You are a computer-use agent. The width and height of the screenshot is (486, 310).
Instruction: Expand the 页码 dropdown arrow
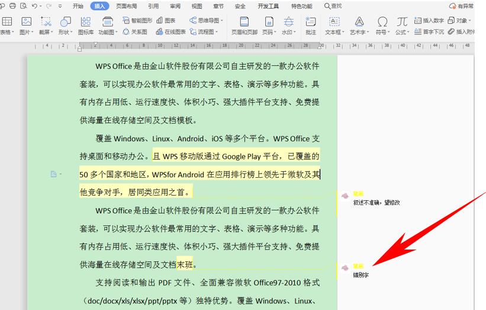point(275,32)
